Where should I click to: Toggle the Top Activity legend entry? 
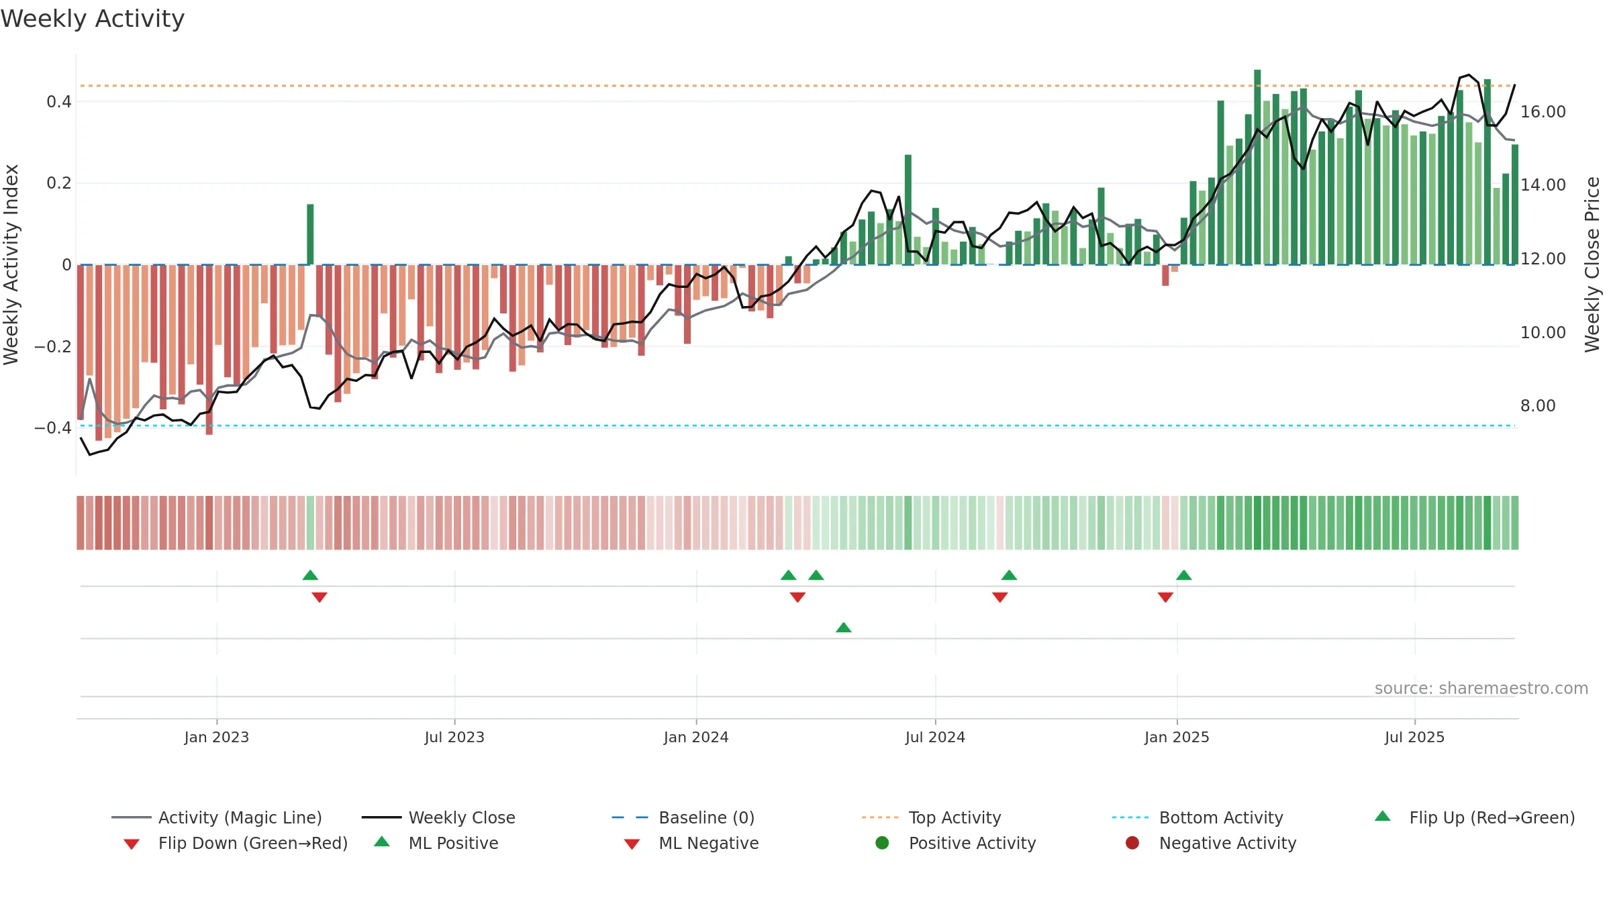coord(931,817)
